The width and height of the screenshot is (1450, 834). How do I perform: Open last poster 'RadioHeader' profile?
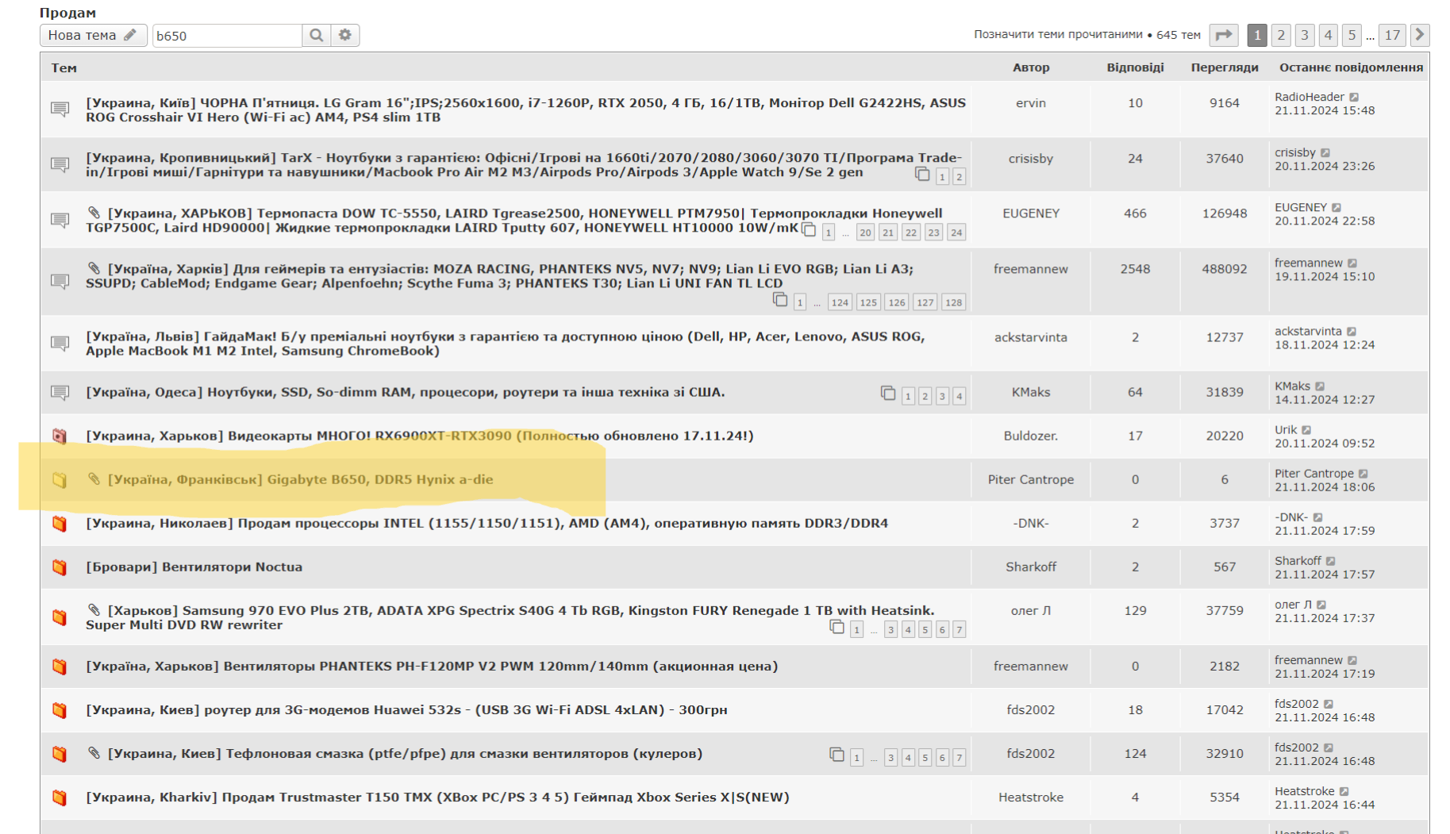pos(1310,97)
